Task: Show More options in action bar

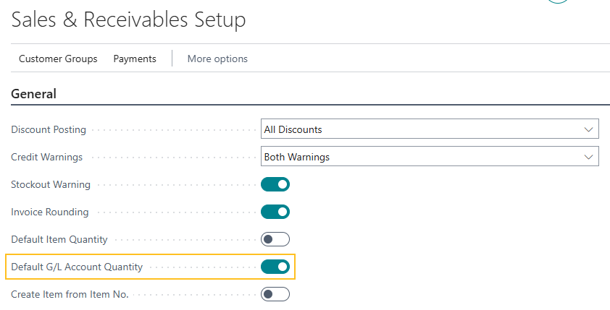Action: tap(217, 59)
